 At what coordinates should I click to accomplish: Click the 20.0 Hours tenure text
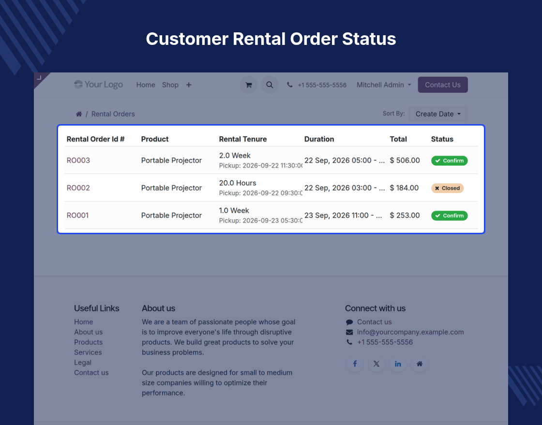(238, 183)
